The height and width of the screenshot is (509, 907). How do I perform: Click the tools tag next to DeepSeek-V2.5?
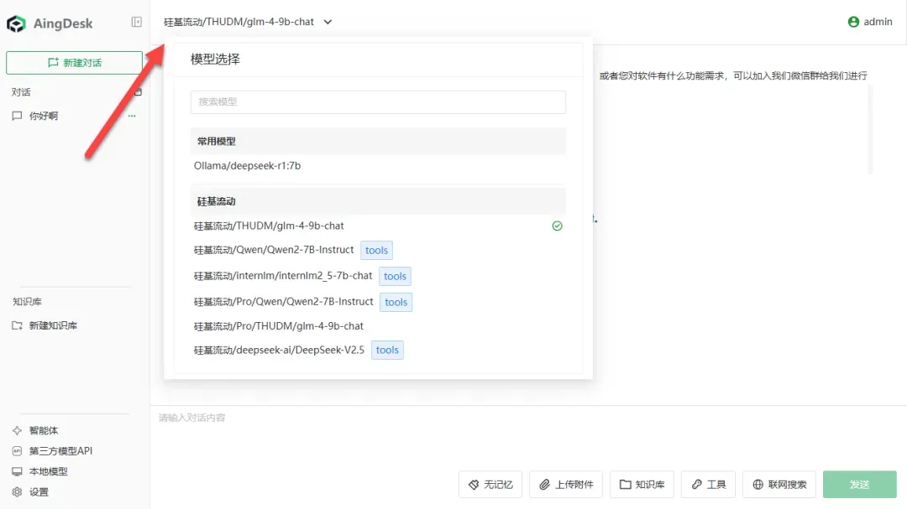coord(387,351)
